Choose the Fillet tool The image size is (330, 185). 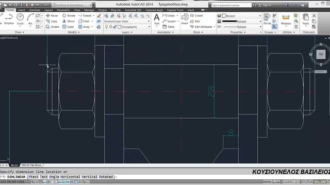click(x=84, y=21)
